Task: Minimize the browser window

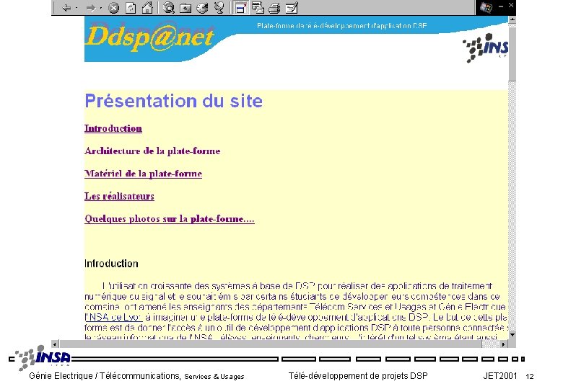Action: 501,6
